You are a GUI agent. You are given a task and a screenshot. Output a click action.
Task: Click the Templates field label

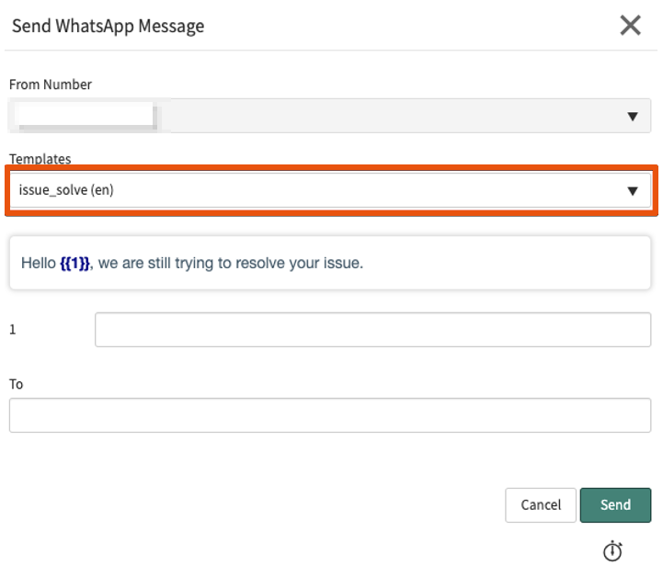pos(40,159)
